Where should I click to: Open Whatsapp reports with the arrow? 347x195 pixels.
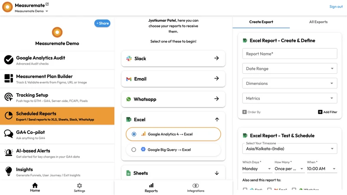pyautogui.click(x=216, y=99)
